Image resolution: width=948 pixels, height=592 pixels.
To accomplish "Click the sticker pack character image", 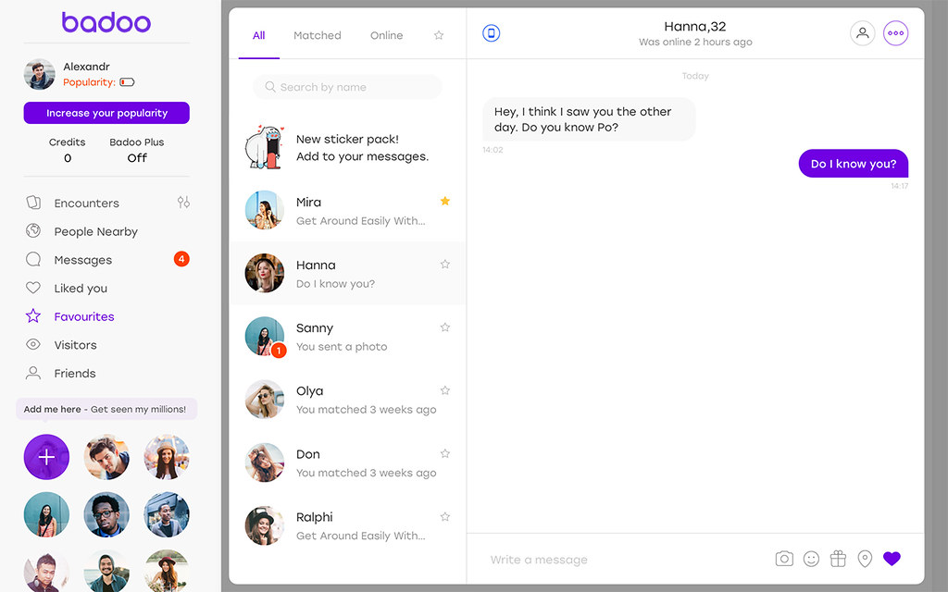I will click(264, 147).
